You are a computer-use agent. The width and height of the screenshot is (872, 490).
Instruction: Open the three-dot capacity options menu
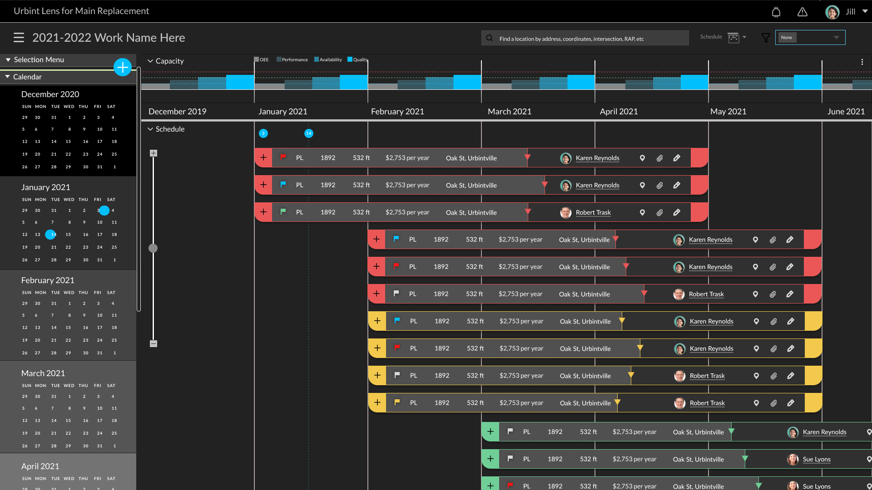(x=862, y=62)
